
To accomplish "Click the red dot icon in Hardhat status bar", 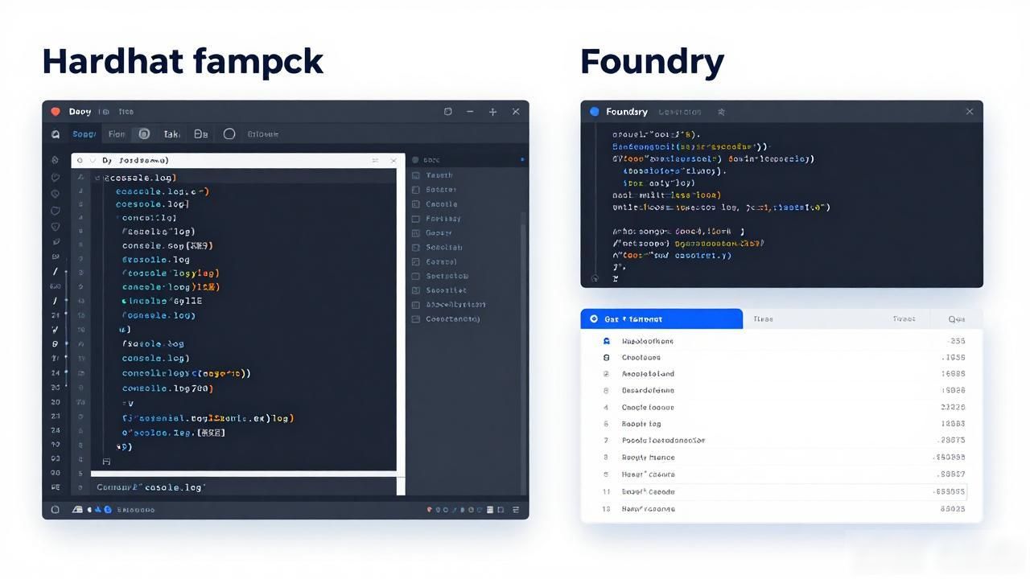I will click(430, 509).
